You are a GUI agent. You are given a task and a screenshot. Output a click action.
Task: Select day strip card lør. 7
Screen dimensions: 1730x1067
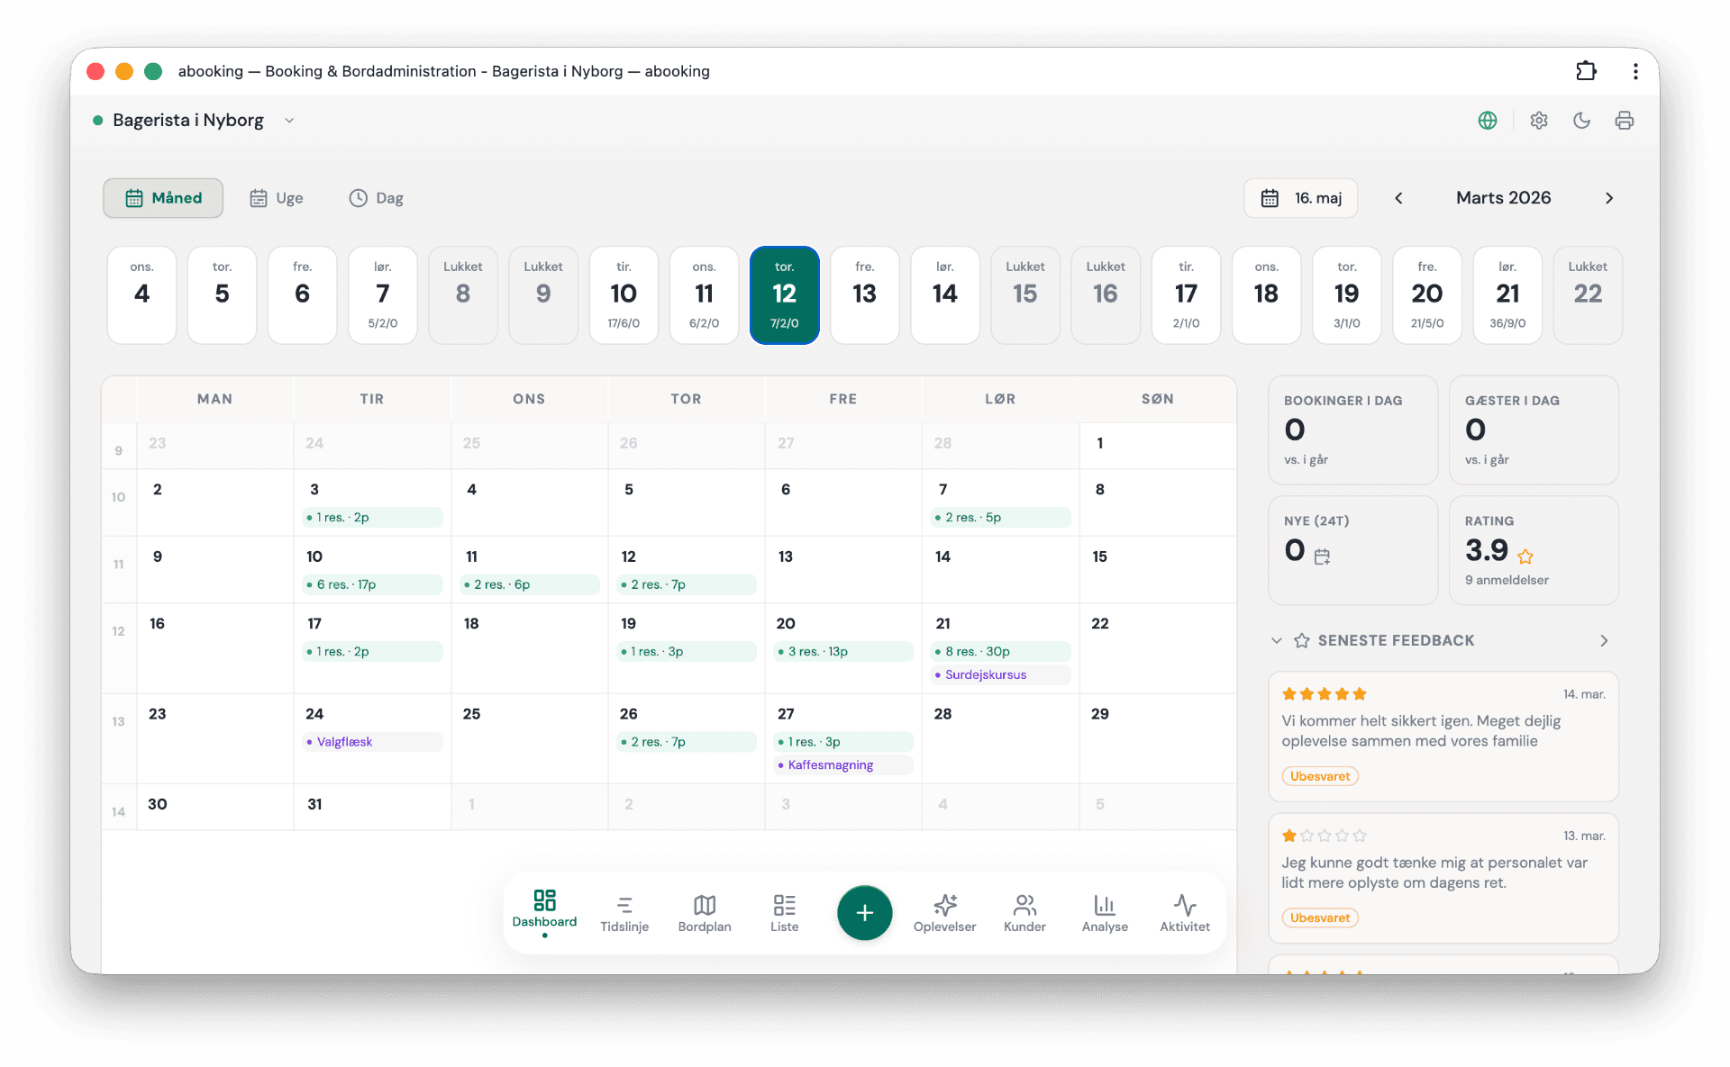pyautogui.click(x=383, y=294)
